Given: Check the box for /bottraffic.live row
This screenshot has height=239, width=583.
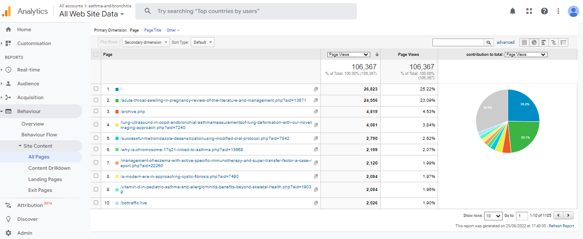Looking at the screenshot, I should pos(96,203).
